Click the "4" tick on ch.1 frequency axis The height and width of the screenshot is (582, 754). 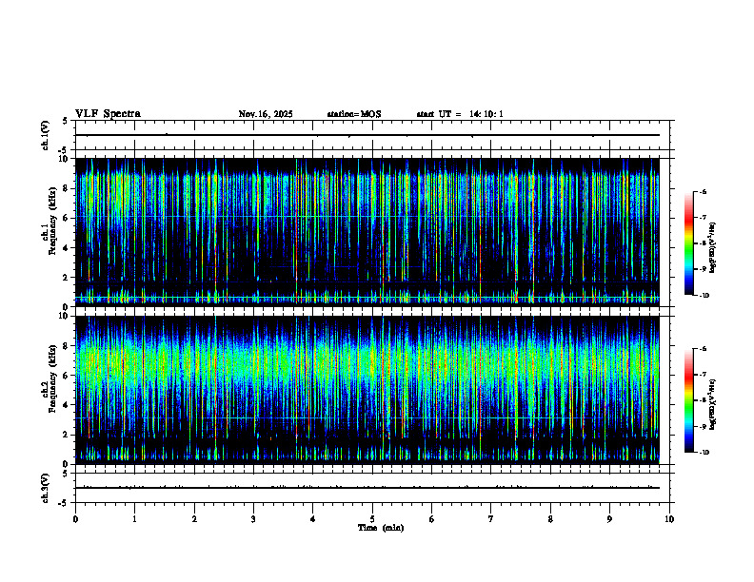click(x=67, y=248)
